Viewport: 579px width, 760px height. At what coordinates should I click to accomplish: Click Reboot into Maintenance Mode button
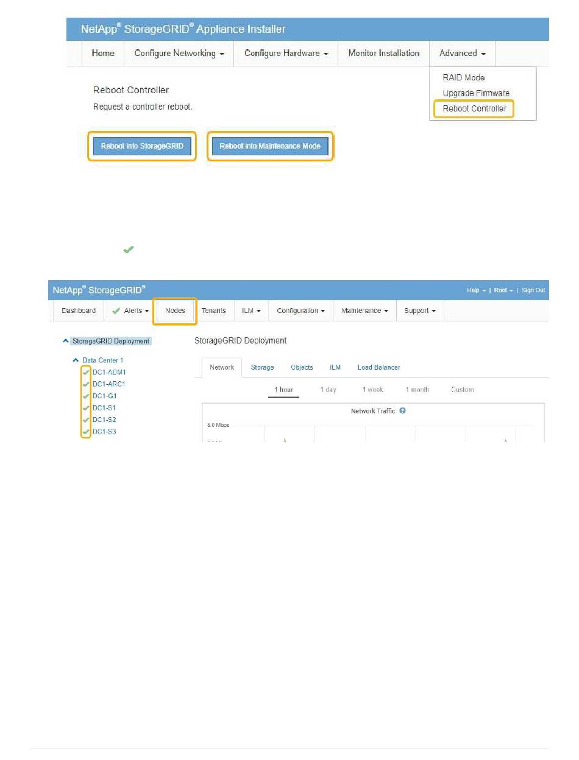270,146
